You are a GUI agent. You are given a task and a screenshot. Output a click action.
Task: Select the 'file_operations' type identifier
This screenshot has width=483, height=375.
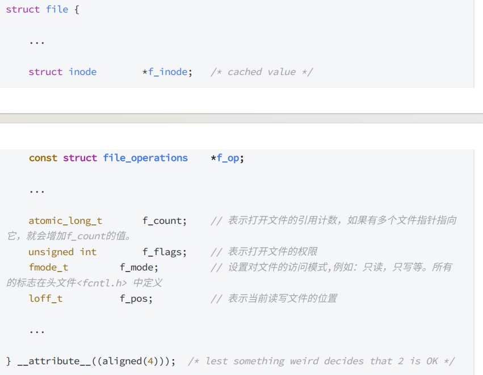[x=145, y=158]
